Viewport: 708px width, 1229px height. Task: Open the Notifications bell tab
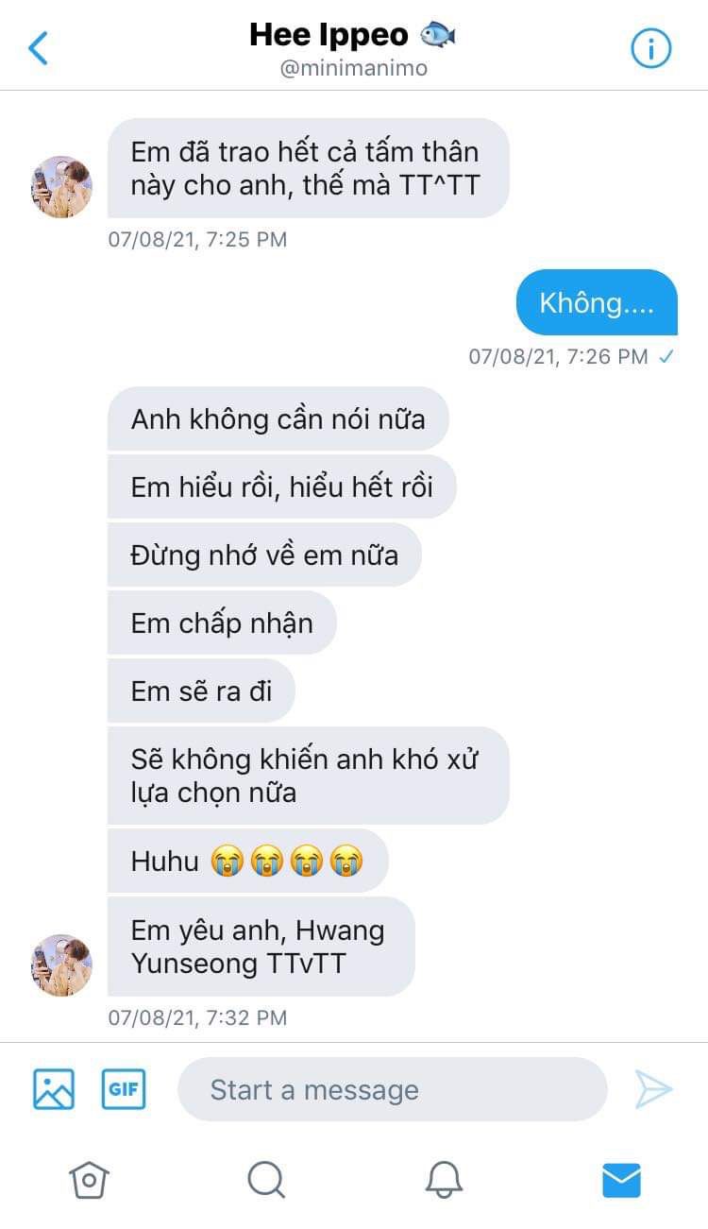pyautogui.click(x=444, y=1179)
